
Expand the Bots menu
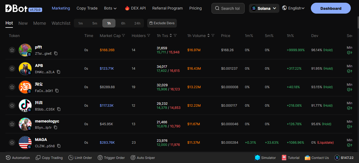110,8
